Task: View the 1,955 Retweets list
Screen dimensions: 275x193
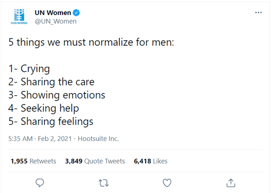Action: click(x=33, y=161)
